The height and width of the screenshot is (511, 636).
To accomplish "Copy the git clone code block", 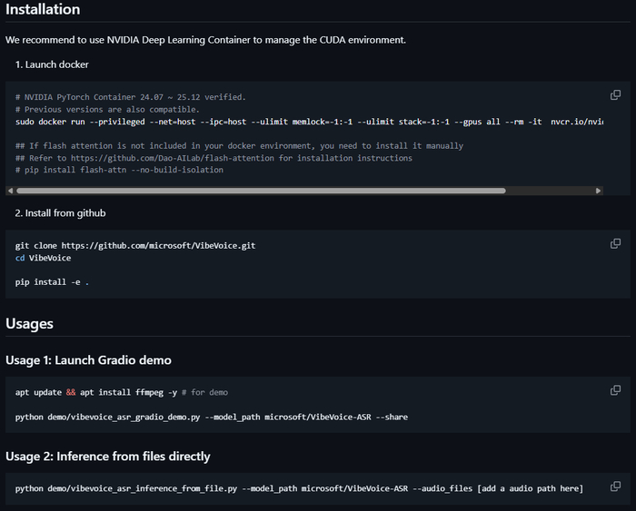I will coord(615,243).
